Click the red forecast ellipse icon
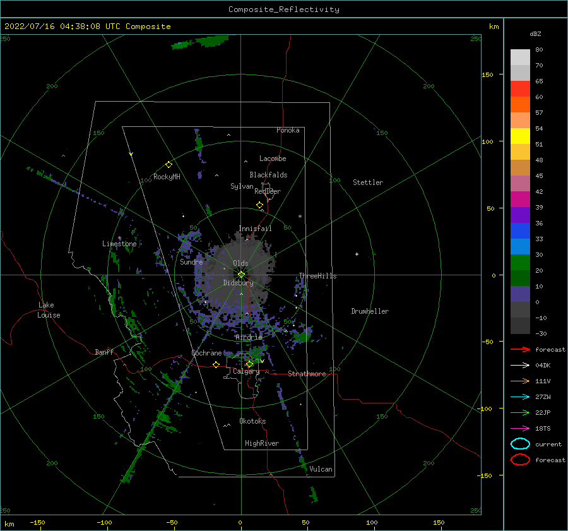Screen dimensions: 568x531 click(520, 460)
